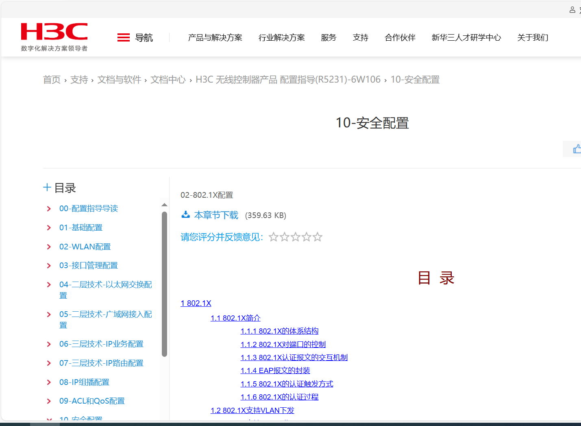581x426 pixels.
Task: Open the 服务 menu
Action: tap(329, 37)
